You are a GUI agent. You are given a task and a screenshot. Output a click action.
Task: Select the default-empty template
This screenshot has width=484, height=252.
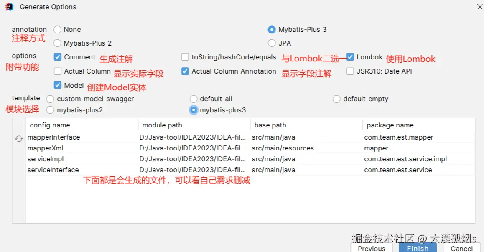click(x=336, y=99)
